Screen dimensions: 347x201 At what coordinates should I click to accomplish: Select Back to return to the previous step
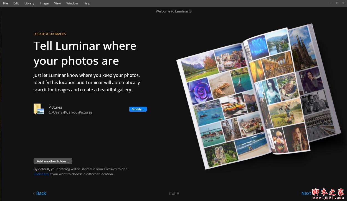pos(40,193)
